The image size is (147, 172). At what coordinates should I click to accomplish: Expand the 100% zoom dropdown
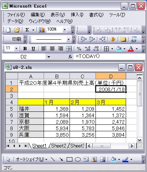point(64,30)
